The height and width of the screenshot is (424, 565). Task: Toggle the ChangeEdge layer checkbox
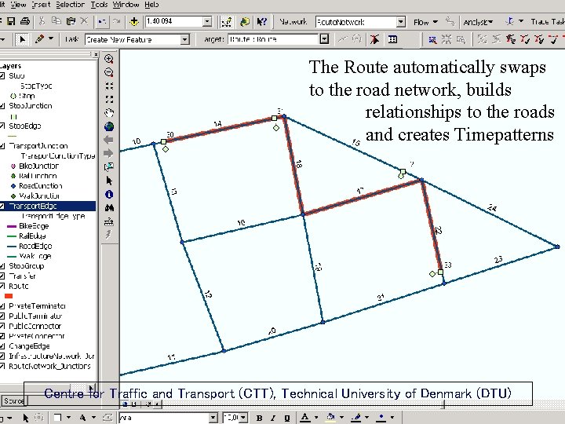click(x=2, y=346)
